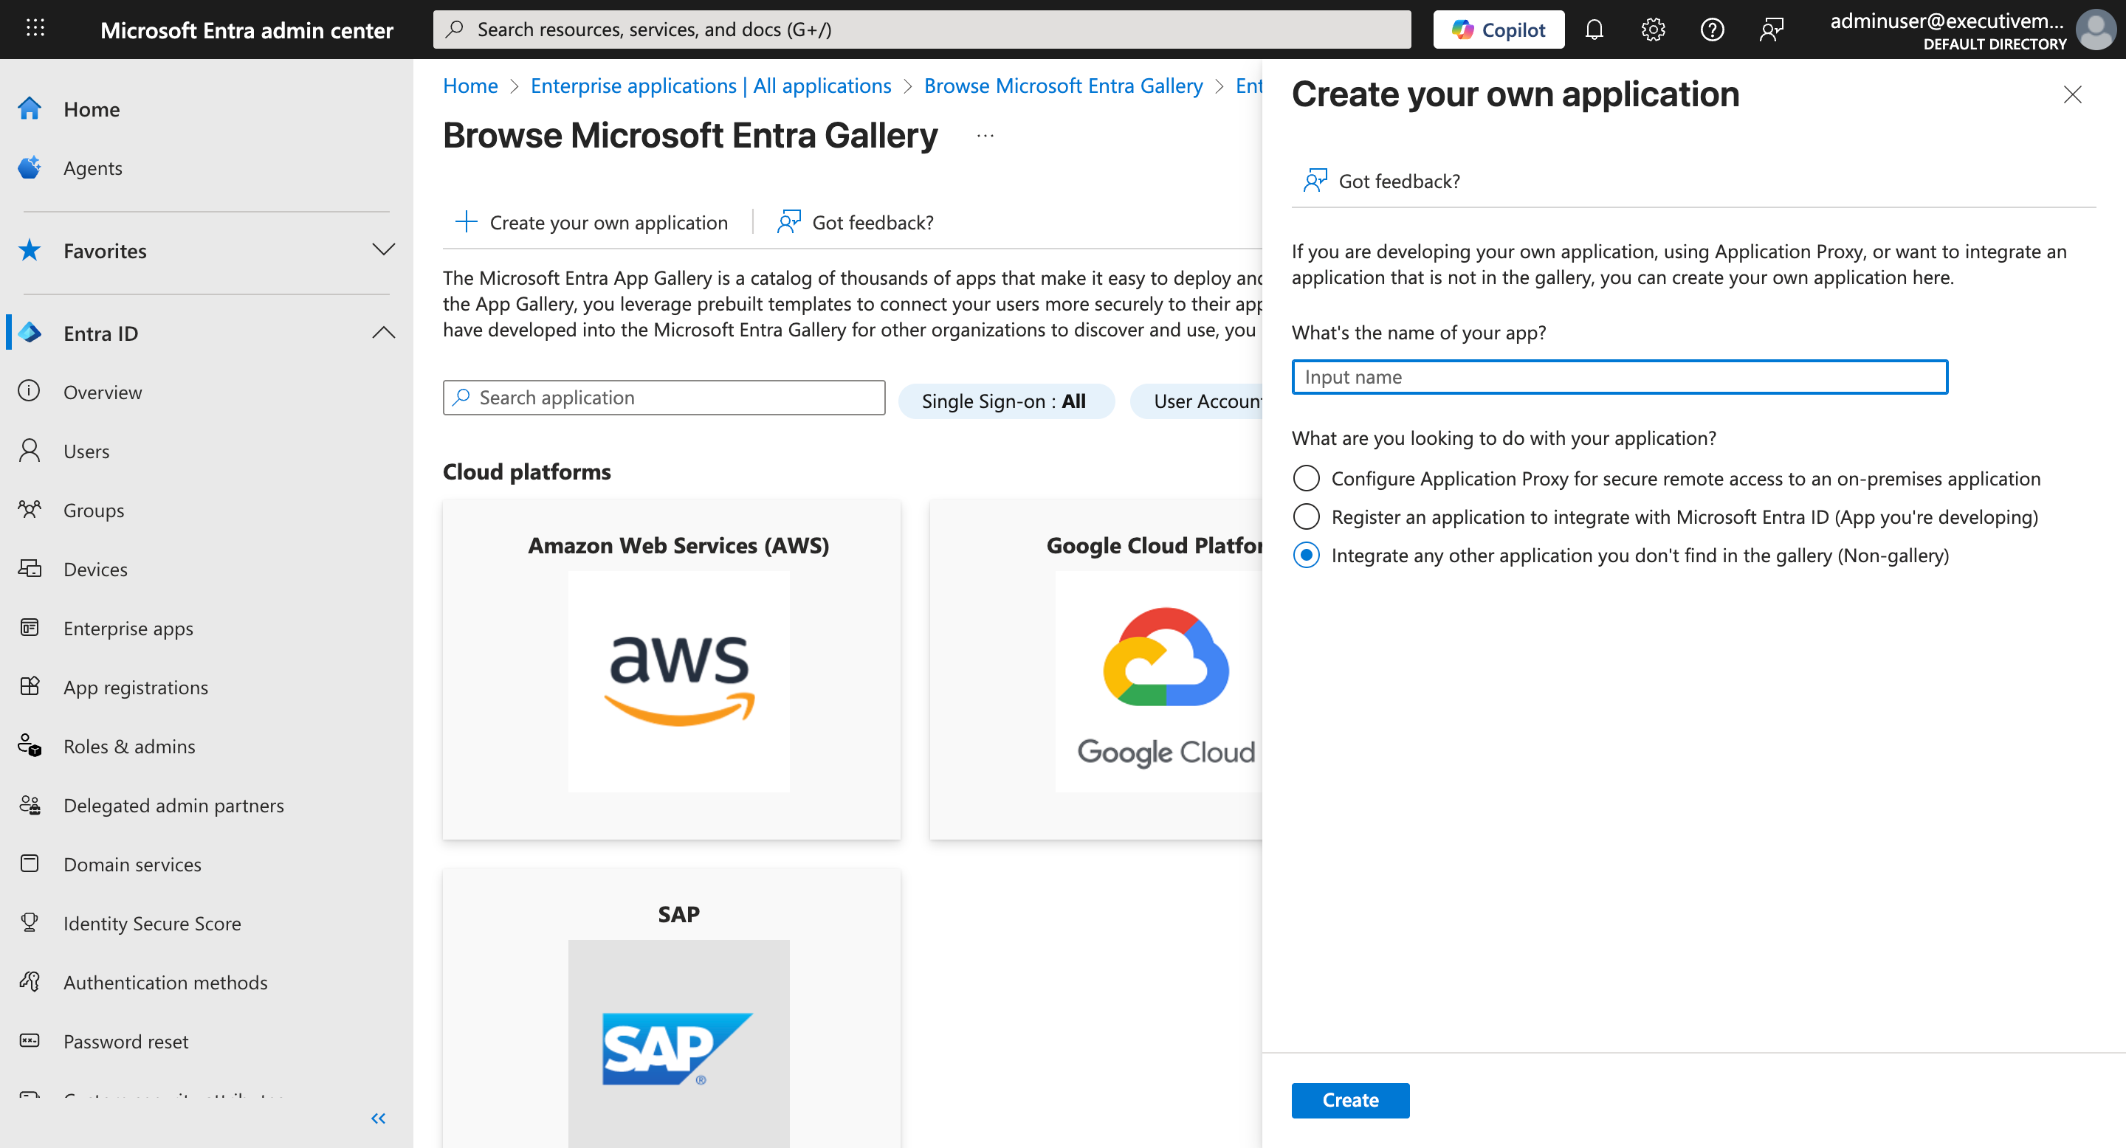
Task: Click the Copilot button
Action: click(x=1498, y=30)
